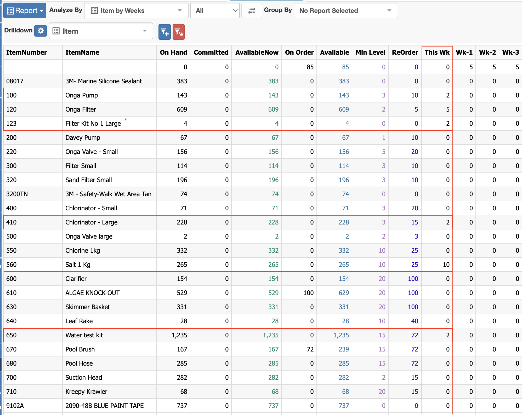
Task: Click the Skimmer Basket item name
Action: click(x=88, y=307)
